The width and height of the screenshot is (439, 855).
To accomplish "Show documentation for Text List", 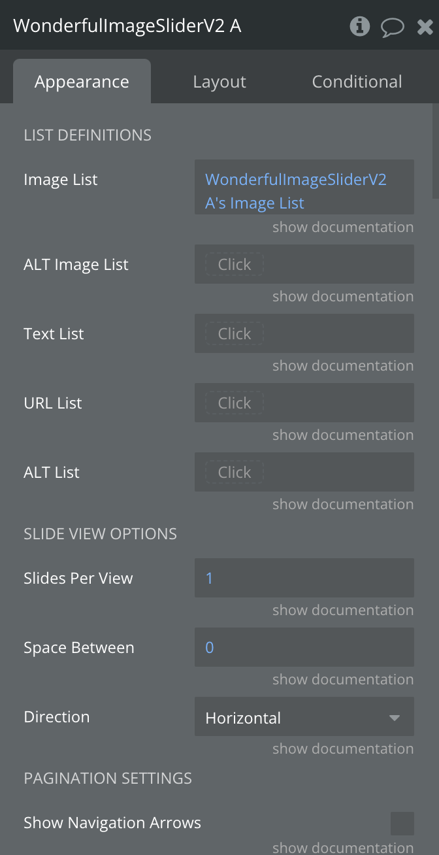I will [343, 366].
